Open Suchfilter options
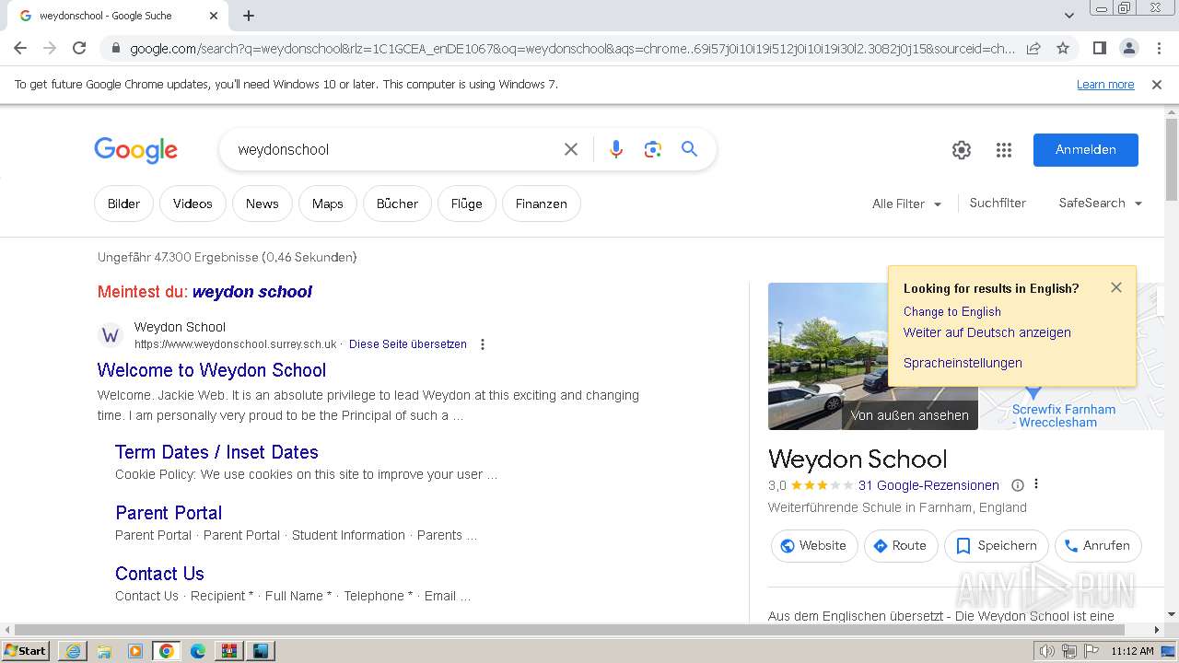This screenshot has width=1179, height=663. click(998, 204)
